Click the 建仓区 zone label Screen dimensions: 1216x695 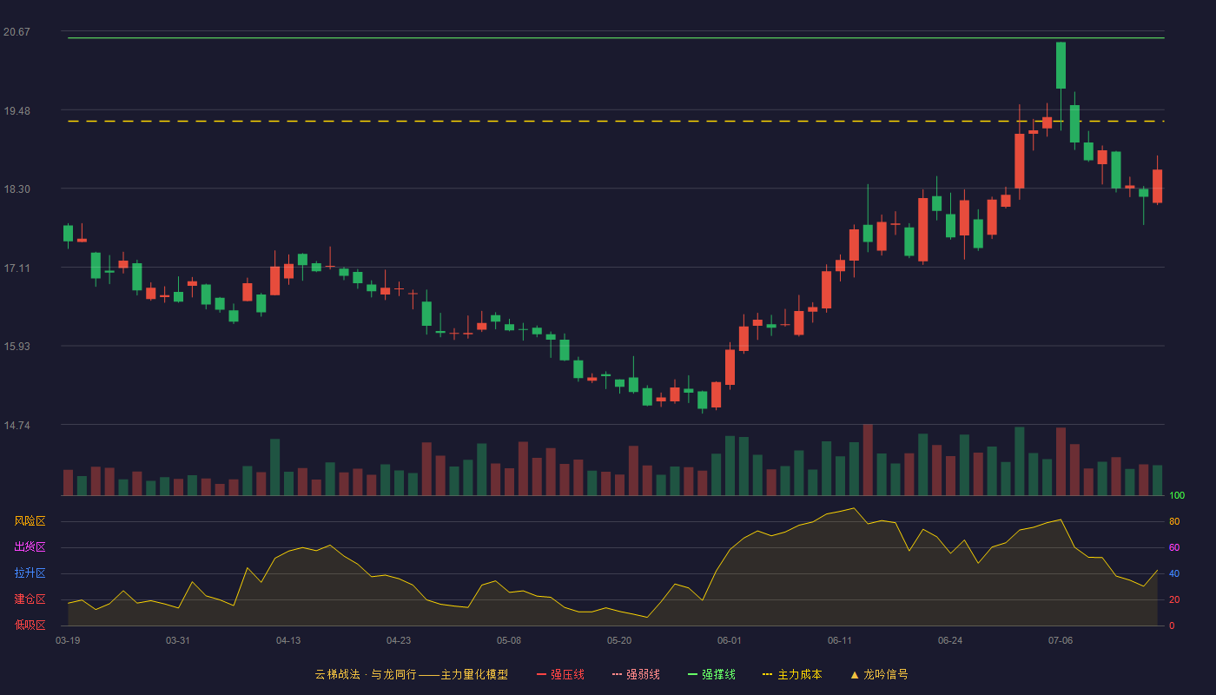coord(30,599)
